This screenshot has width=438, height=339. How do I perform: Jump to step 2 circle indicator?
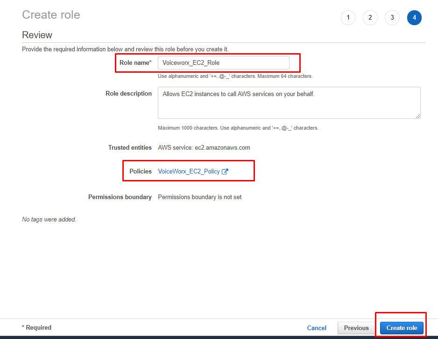coord(370,18)
